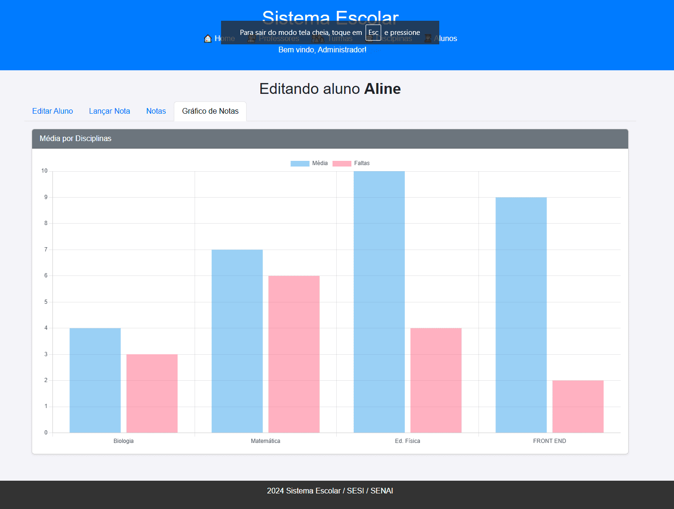Open the Disciplinas nav link

(x=389, y=39)
